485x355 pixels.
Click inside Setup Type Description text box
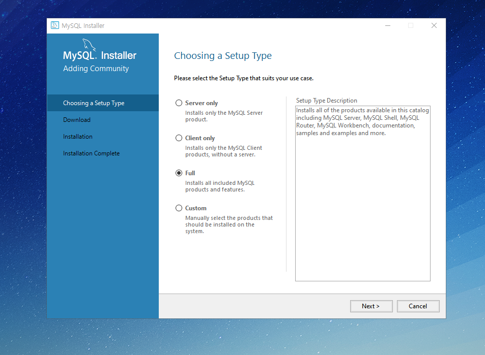point(362,193)
